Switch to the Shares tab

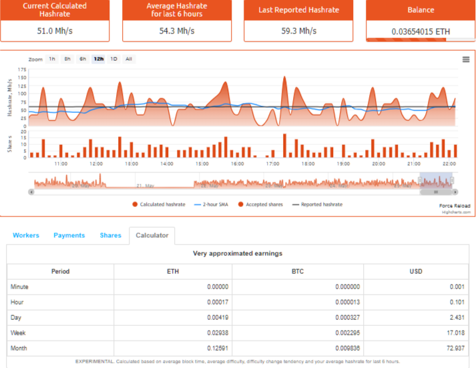(x=111, y=235)
